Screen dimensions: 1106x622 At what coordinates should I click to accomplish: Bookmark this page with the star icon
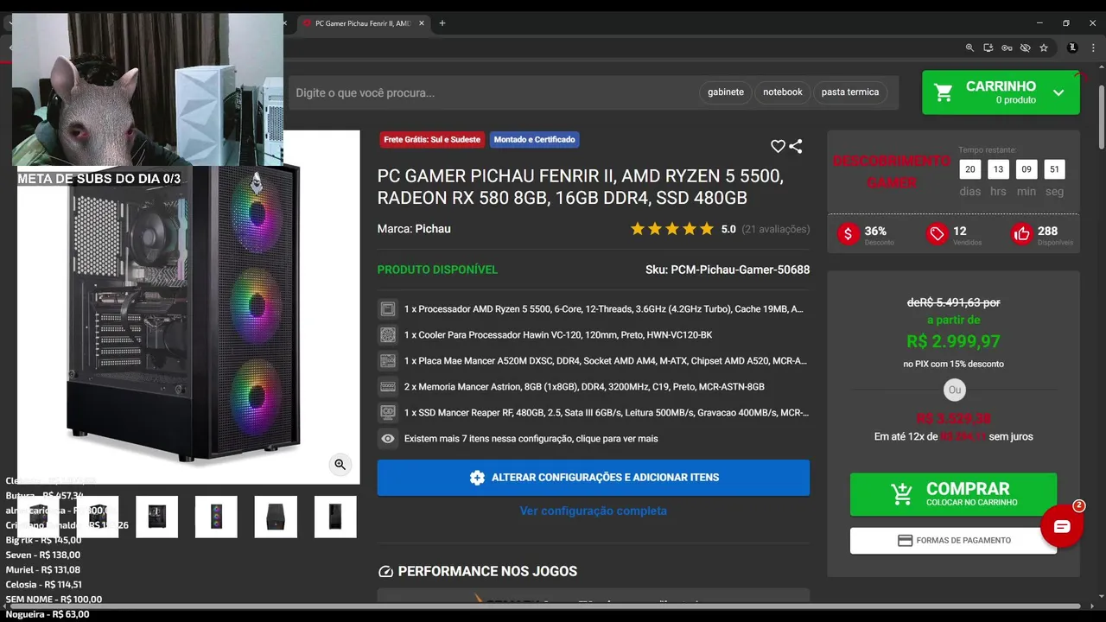pos(1044,48)
